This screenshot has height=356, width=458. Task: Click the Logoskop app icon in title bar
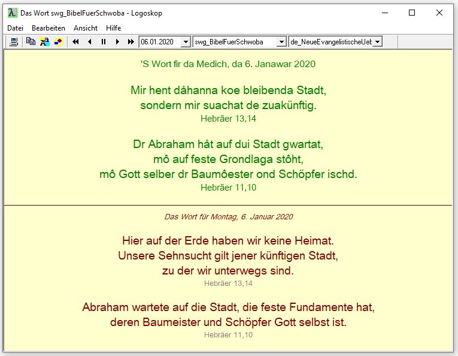pyautogui.click(x=12, y=13)
